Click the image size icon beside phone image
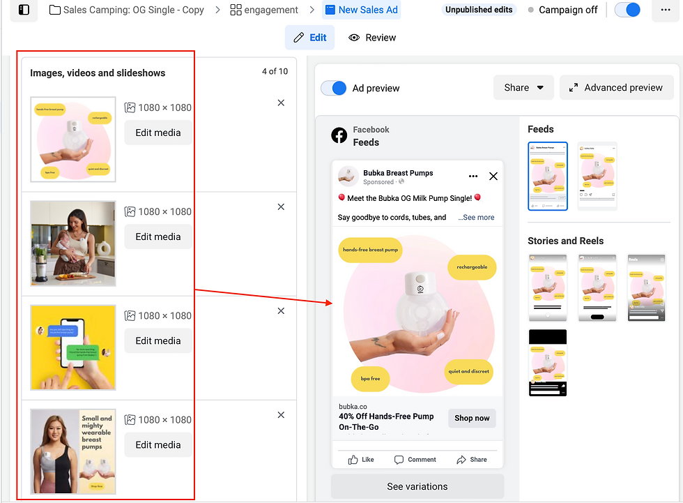The height and width of the screenshot is (503, 683). 130,316
